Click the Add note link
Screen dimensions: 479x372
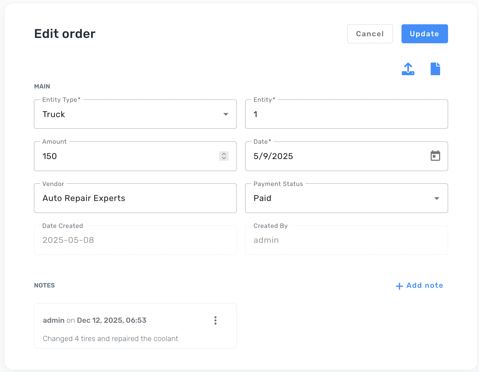click(x=424, y=285)
